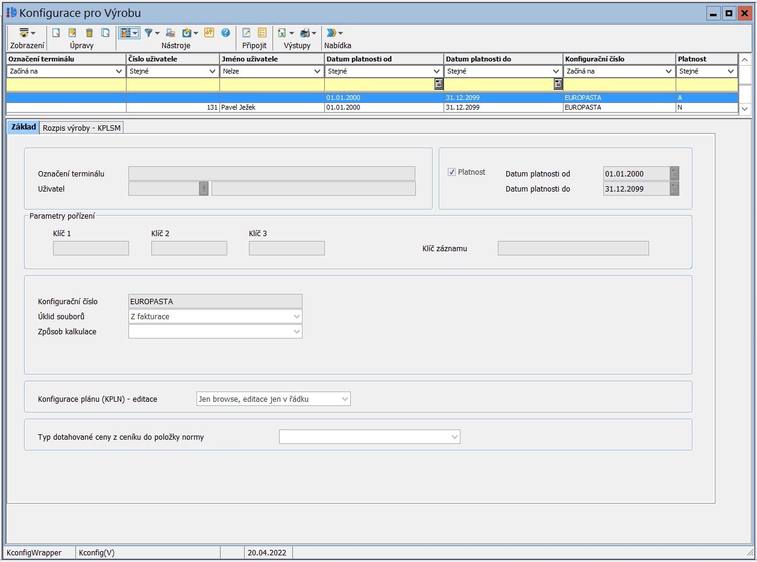Image resolution: width=757 pixels, height=562 pixels.
Task: Open the funnel filter tool
Action: coord(149,33)
